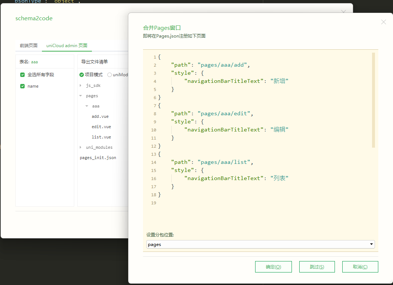Switch to the 前端页面 tab
The width and height of the screenshot is (393, 285).
point(29,46)
